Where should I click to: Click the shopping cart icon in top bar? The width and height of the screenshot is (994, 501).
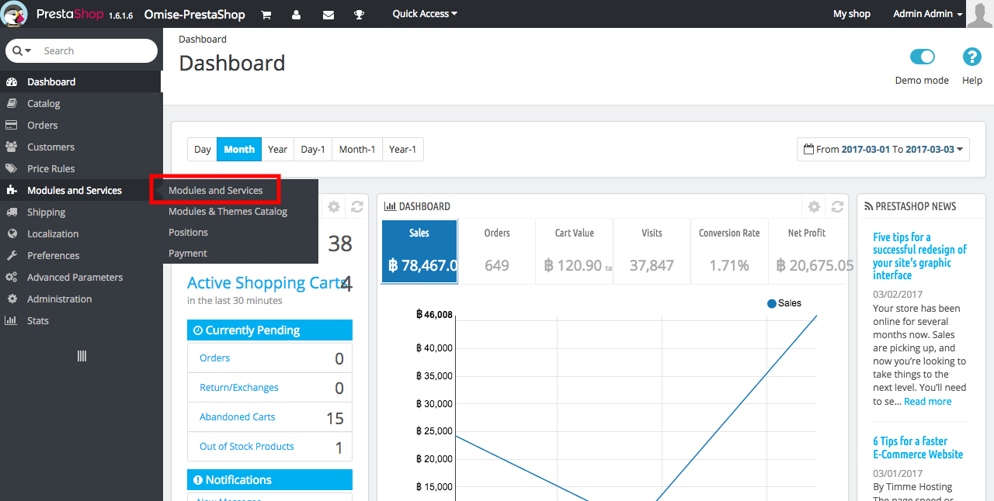click(266, 14)
